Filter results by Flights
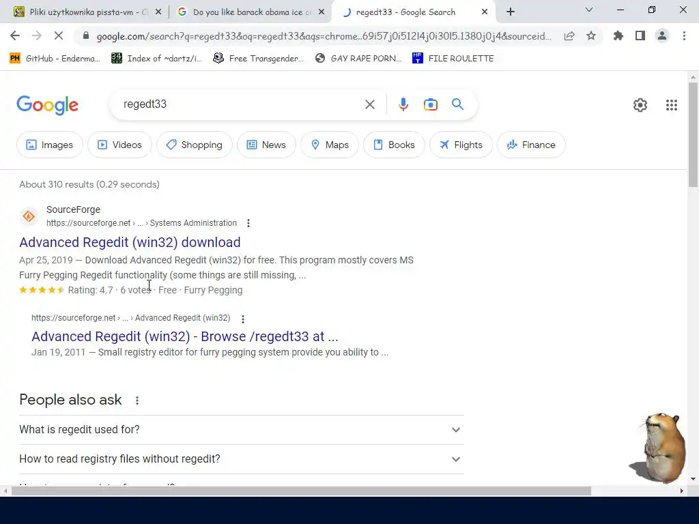 pyautogui.click(x=461, y=145)
